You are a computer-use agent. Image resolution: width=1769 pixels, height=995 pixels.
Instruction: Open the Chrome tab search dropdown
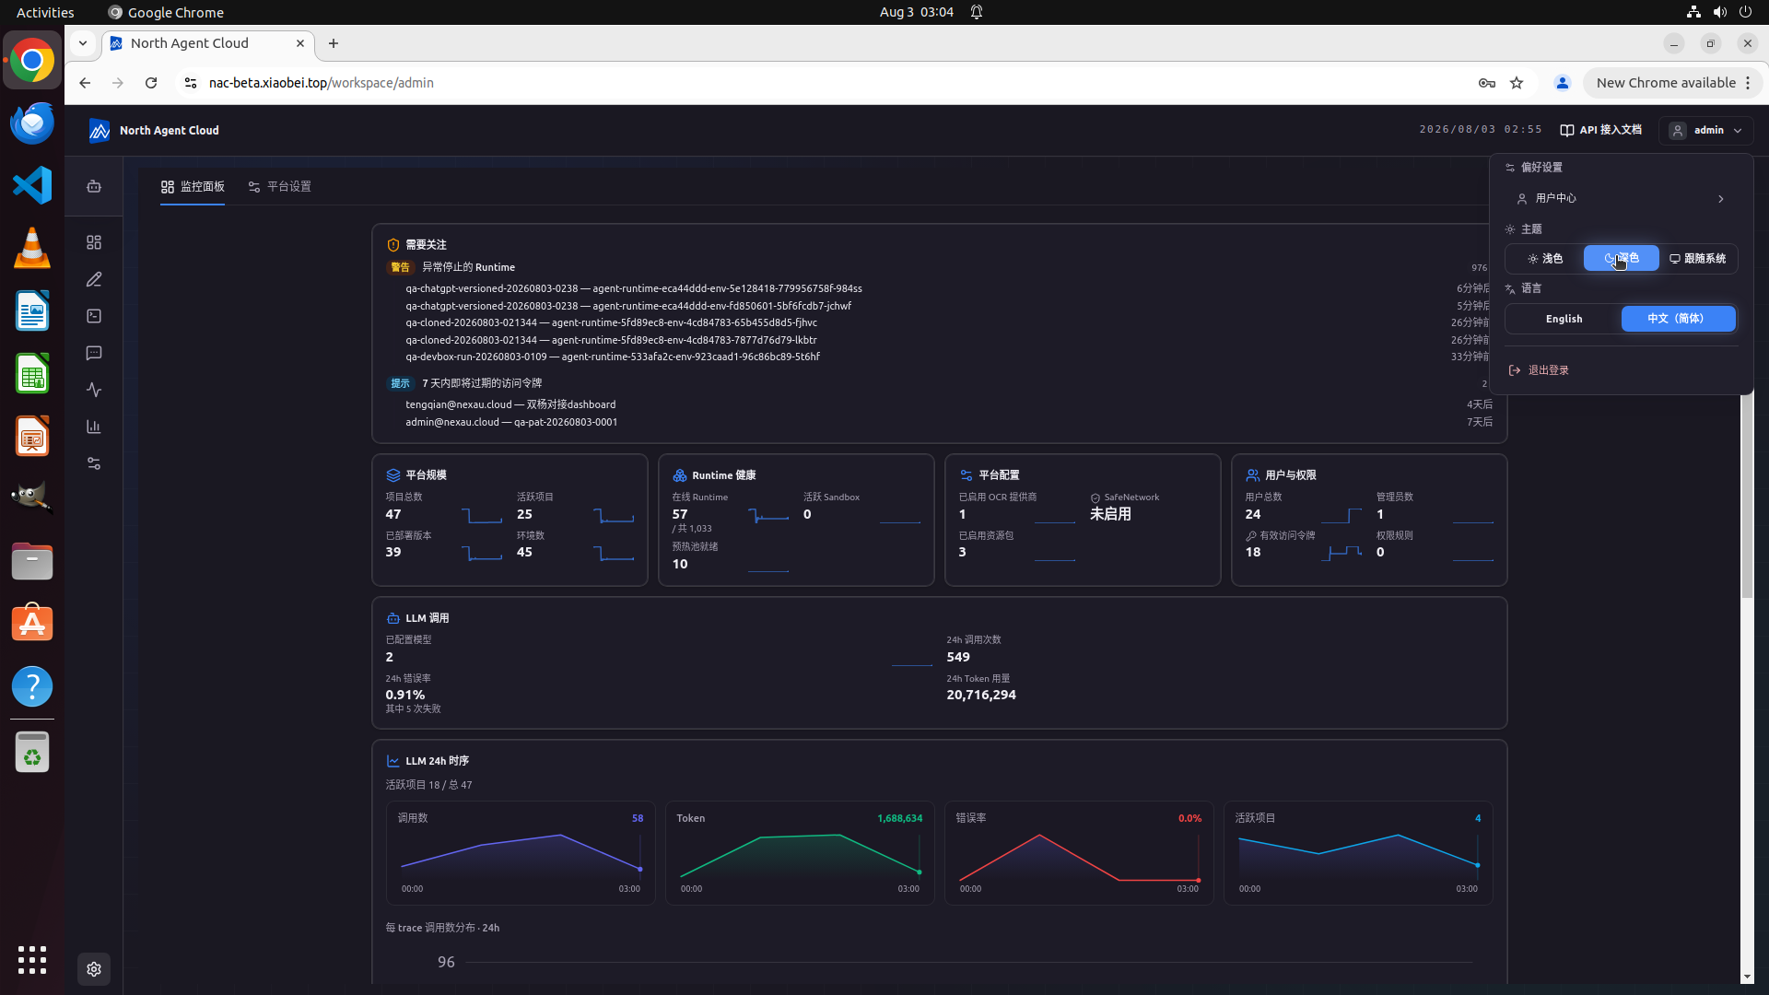pos(83,43)
